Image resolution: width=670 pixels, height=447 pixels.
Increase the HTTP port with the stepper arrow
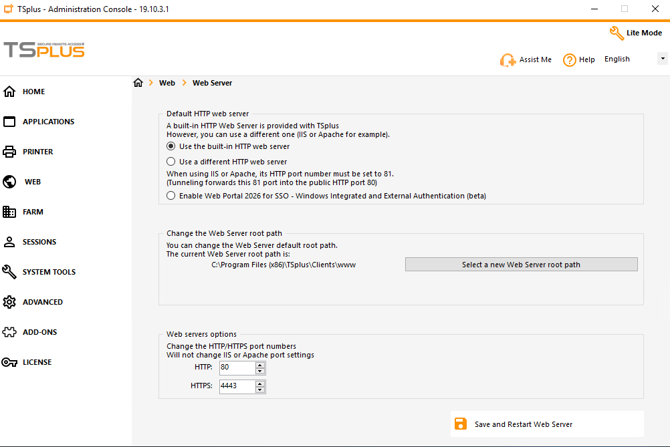tap(259, 364)
